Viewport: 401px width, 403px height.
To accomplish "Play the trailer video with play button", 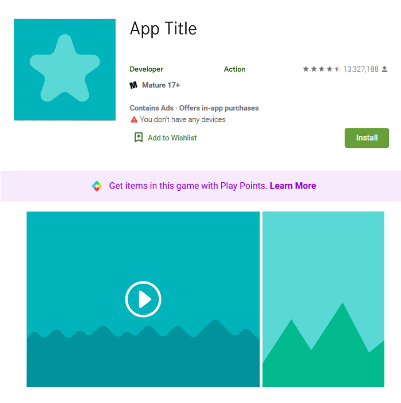I will point(143,299).
